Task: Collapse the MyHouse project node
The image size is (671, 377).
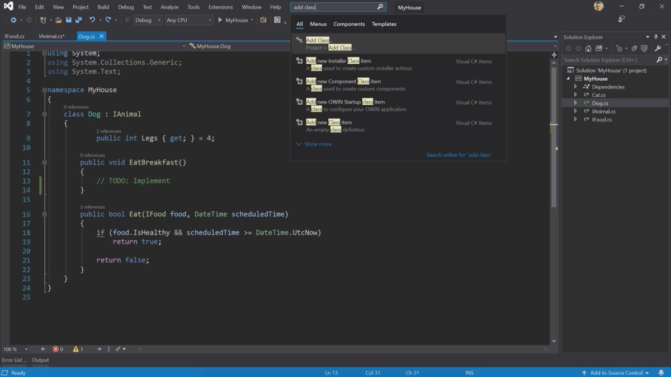Action: pyautogui.click(x=569, y=79)
